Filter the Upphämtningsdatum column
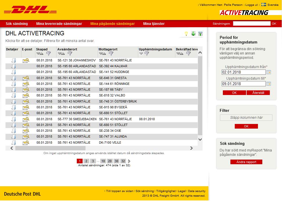Viewport: 282px width, 201px height. pyautogui.click(x=147, y=53)
